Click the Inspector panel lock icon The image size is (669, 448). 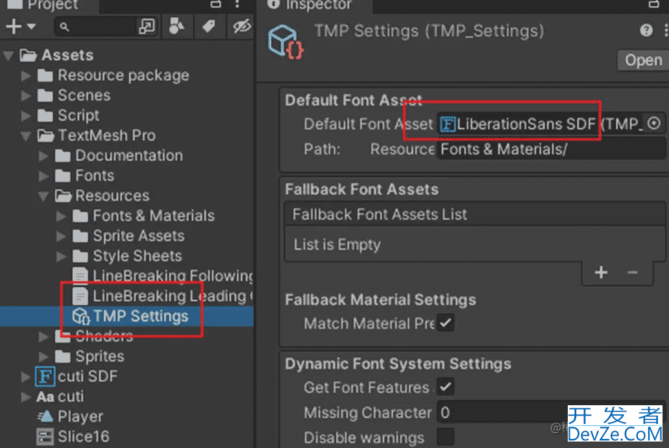click(x=654, y=5)
